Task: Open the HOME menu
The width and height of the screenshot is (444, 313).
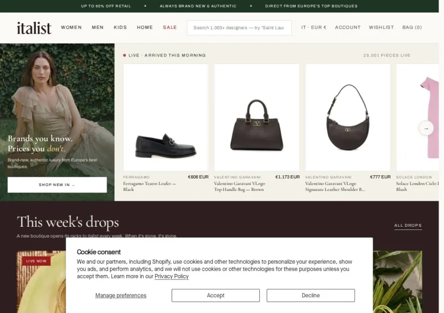Action: click(x=145, y=28)
